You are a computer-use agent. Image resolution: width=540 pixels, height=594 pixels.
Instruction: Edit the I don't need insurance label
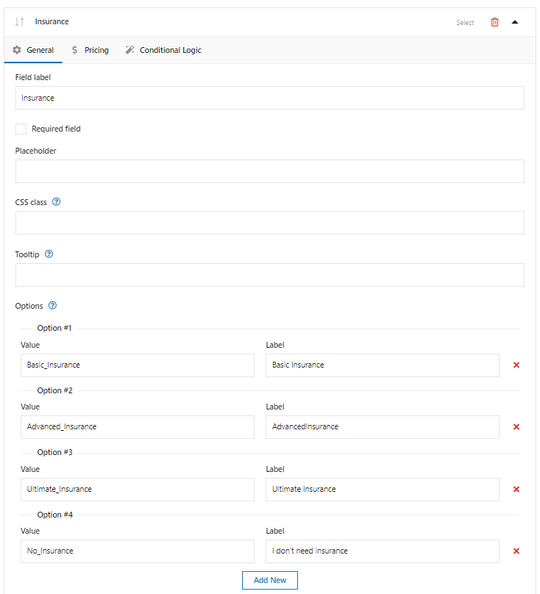pyautogui.click(x=383, y=551)
